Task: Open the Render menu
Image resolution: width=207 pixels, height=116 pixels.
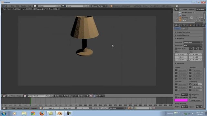Action: pos(23,6)
